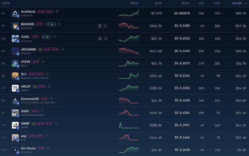Screen dimensions: 249x156
Task: Sort by the TXNS column header
Action: [217, 3]
